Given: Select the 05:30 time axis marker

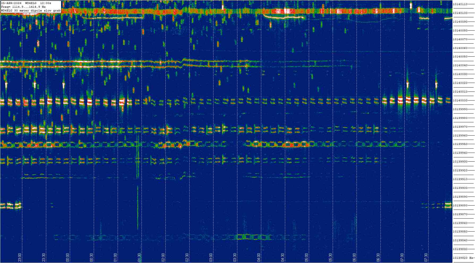Looking at the screenshot, I should 330,257.
